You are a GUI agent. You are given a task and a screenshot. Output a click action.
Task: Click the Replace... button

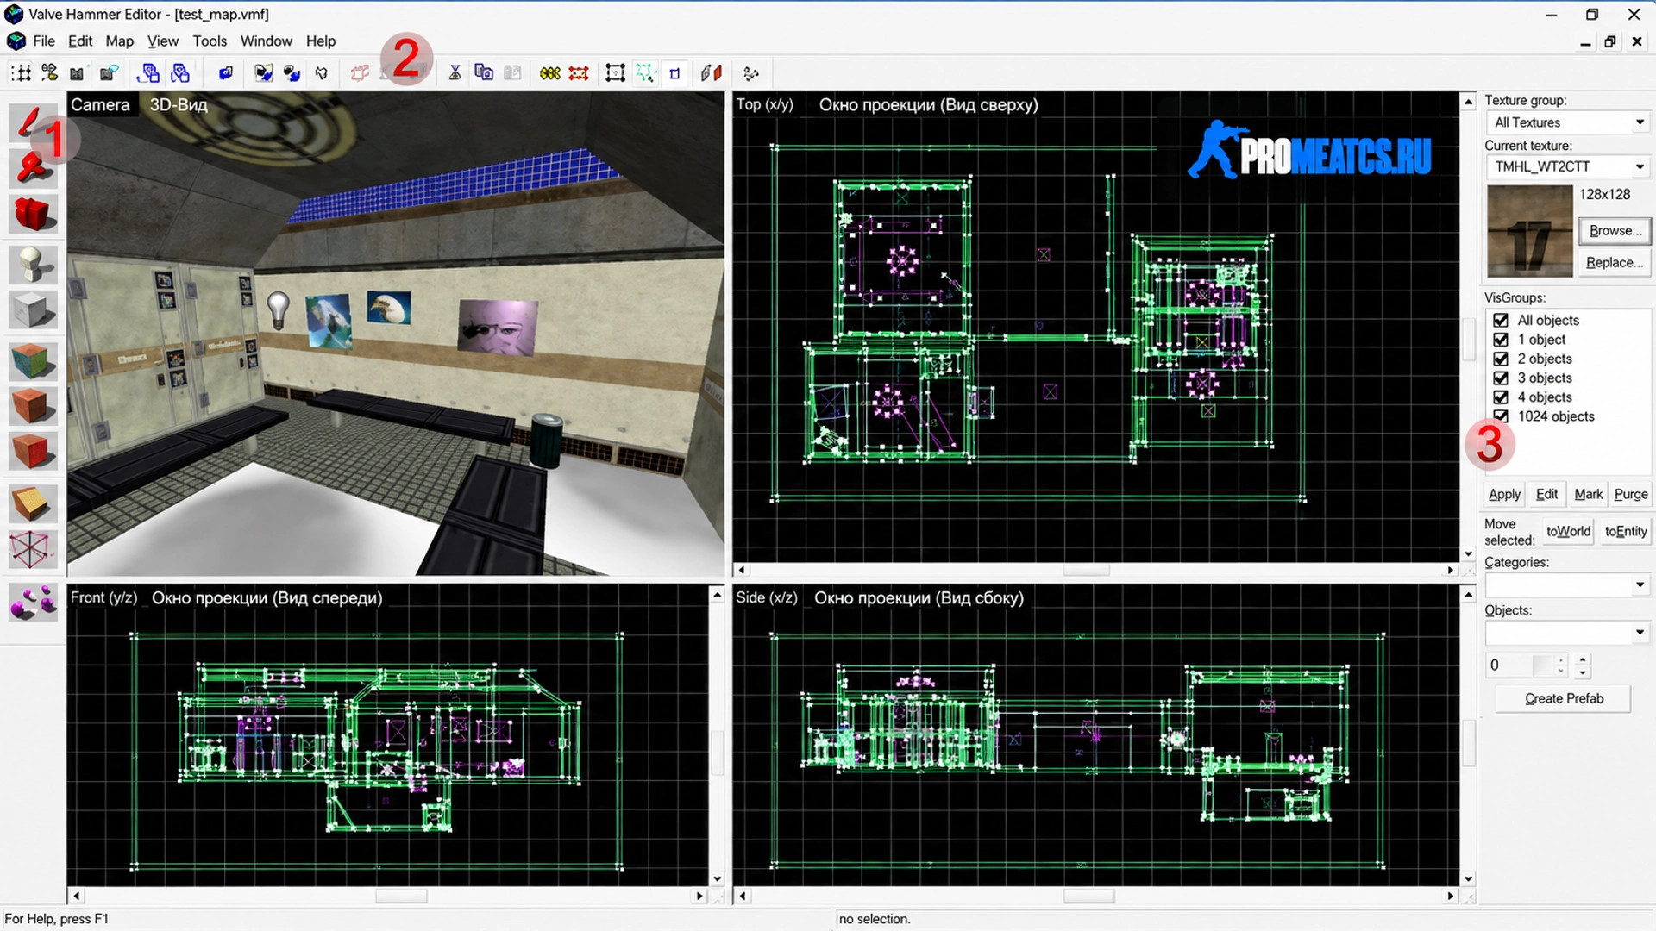click(1615, 262)
